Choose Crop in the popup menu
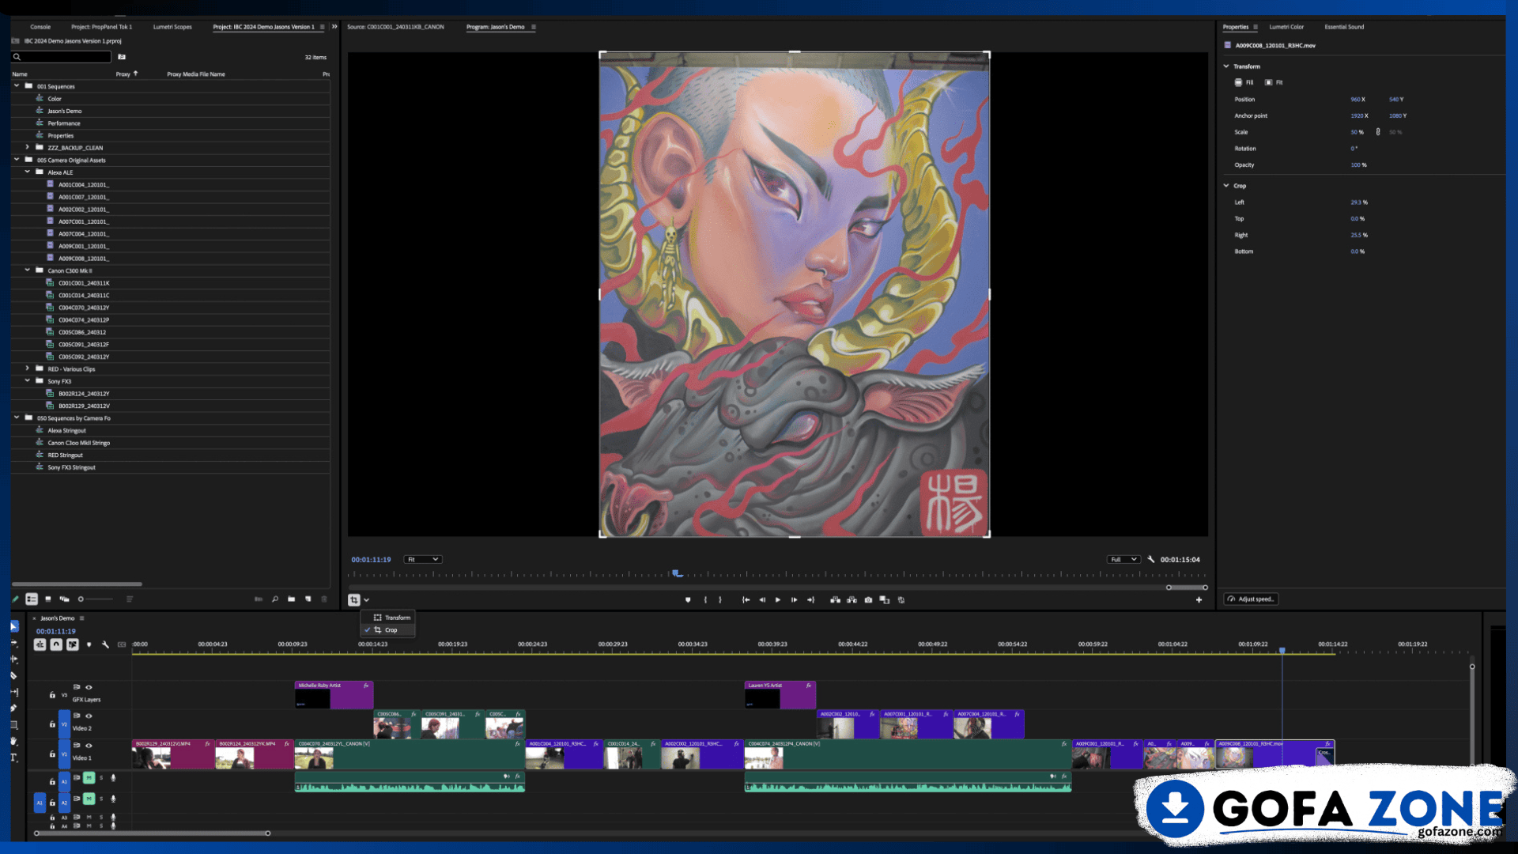Image resolution: width=1518 pixels, height=854 pixels. tap(387, 630)
